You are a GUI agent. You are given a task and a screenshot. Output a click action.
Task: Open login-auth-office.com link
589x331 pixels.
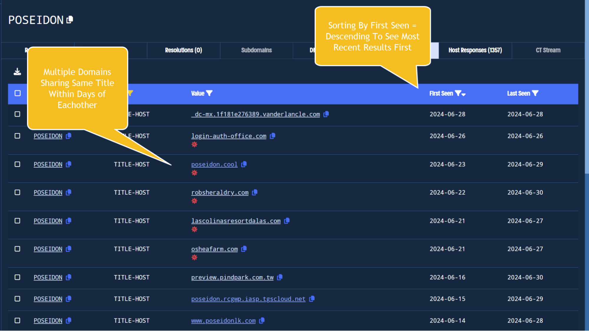229,135
